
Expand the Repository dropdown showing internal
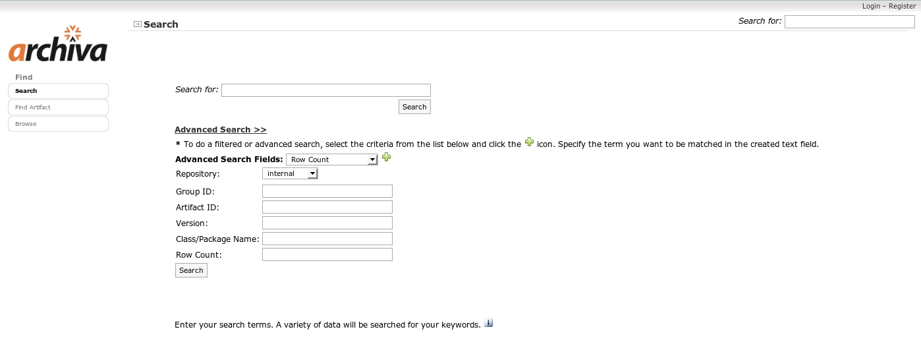(x=290, y=173)
